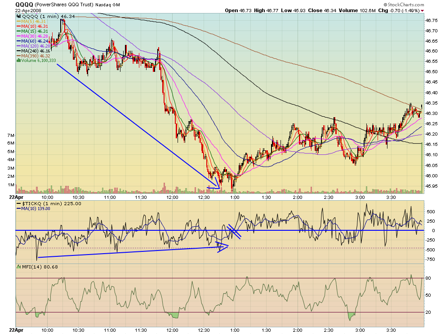Click the -750 label on TICKQ axis

[x=431, y=259]
